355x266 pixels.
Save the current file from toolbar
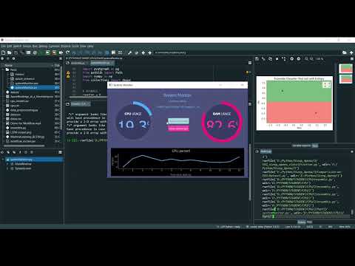pyautogui.click(x=16, y=52)
